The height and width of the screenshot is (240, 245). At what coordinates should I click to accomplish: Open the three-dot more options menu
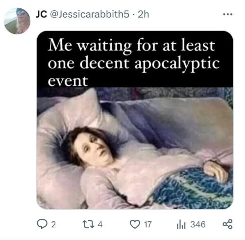point(228,14)
